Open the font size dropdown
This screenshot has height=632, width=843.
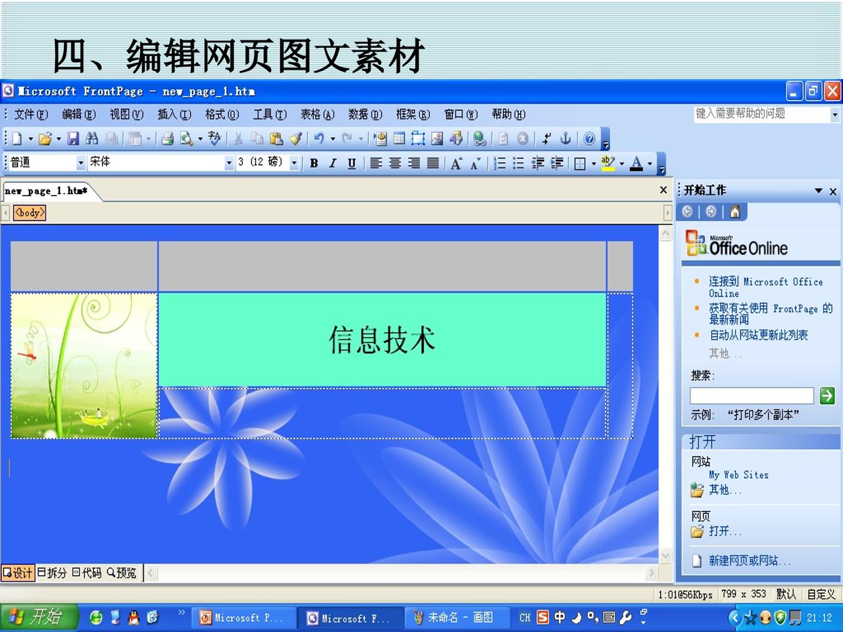point(294,163)
